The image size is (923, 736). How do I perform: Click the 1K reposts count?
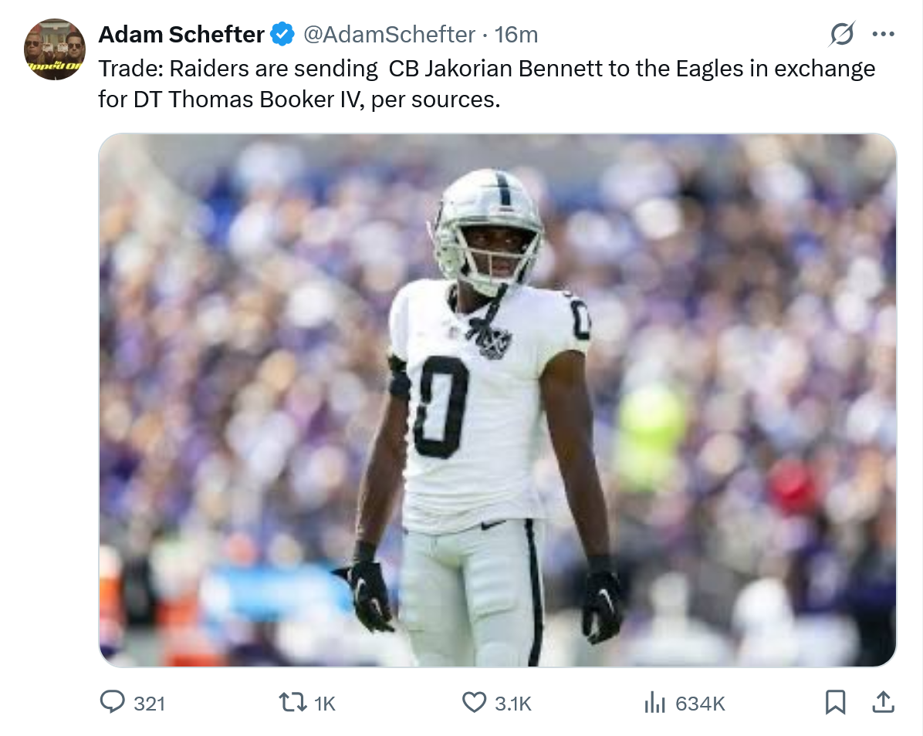coord(325,704)
